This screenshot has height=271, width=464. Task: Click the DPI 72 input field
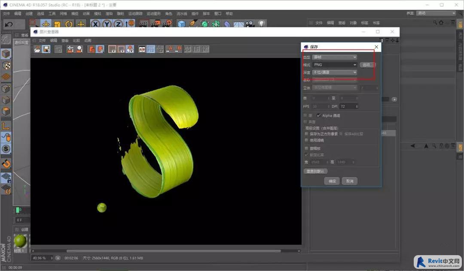click(348, 106)
